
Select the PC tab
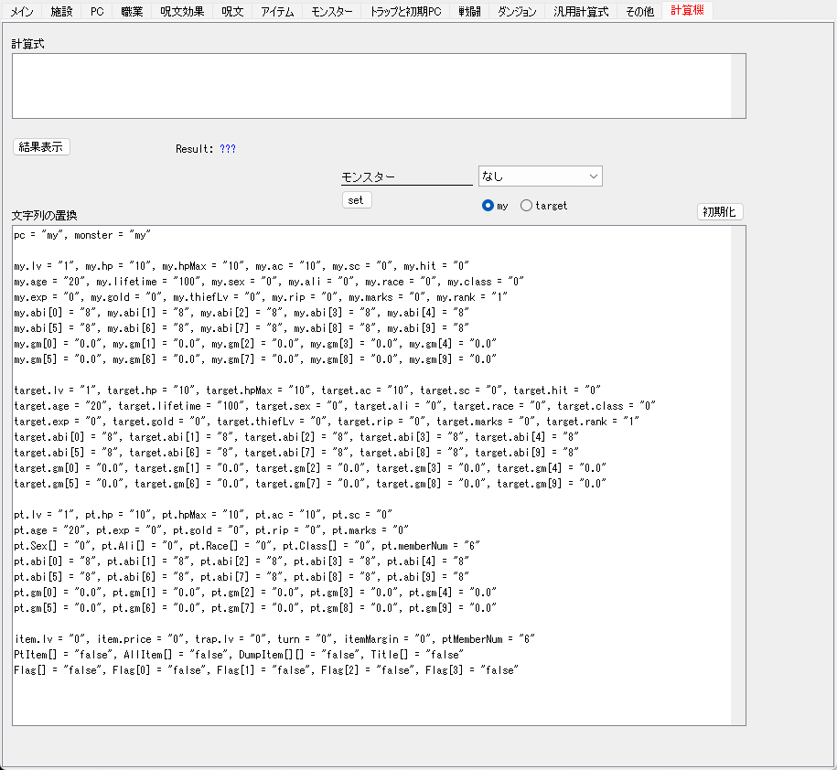tap(97, 11)
